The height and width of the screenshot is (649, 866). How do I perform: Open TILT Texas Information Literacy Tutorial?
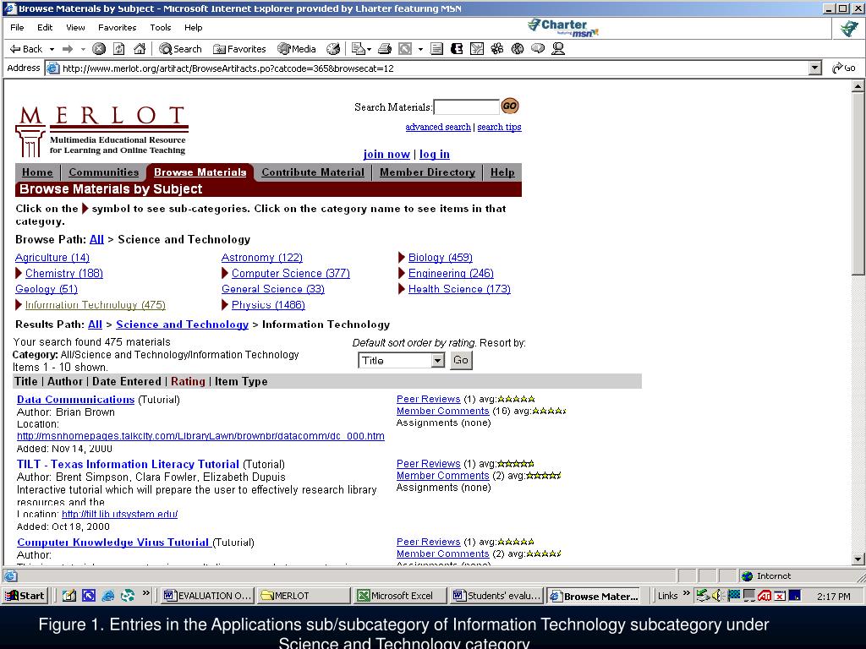129,464
